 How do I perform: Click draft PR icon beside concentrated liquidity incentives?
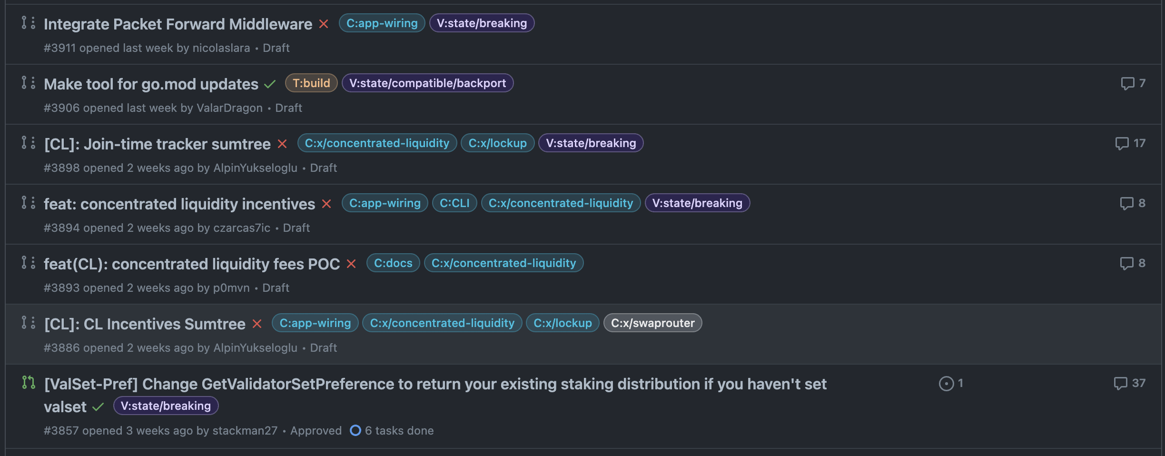pos(29,203)
